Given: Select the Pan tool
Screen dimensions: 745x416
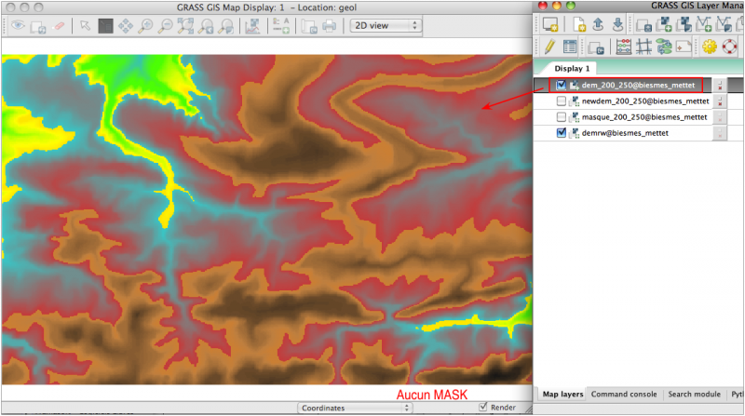Looking at the screenshot, I should pos(126,26).
